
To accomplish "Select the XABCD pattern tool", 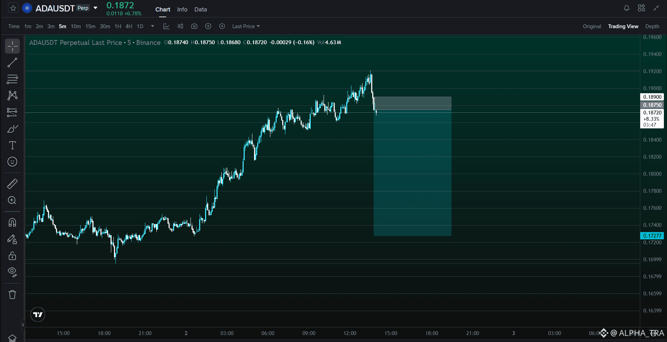I will [13, 95].
